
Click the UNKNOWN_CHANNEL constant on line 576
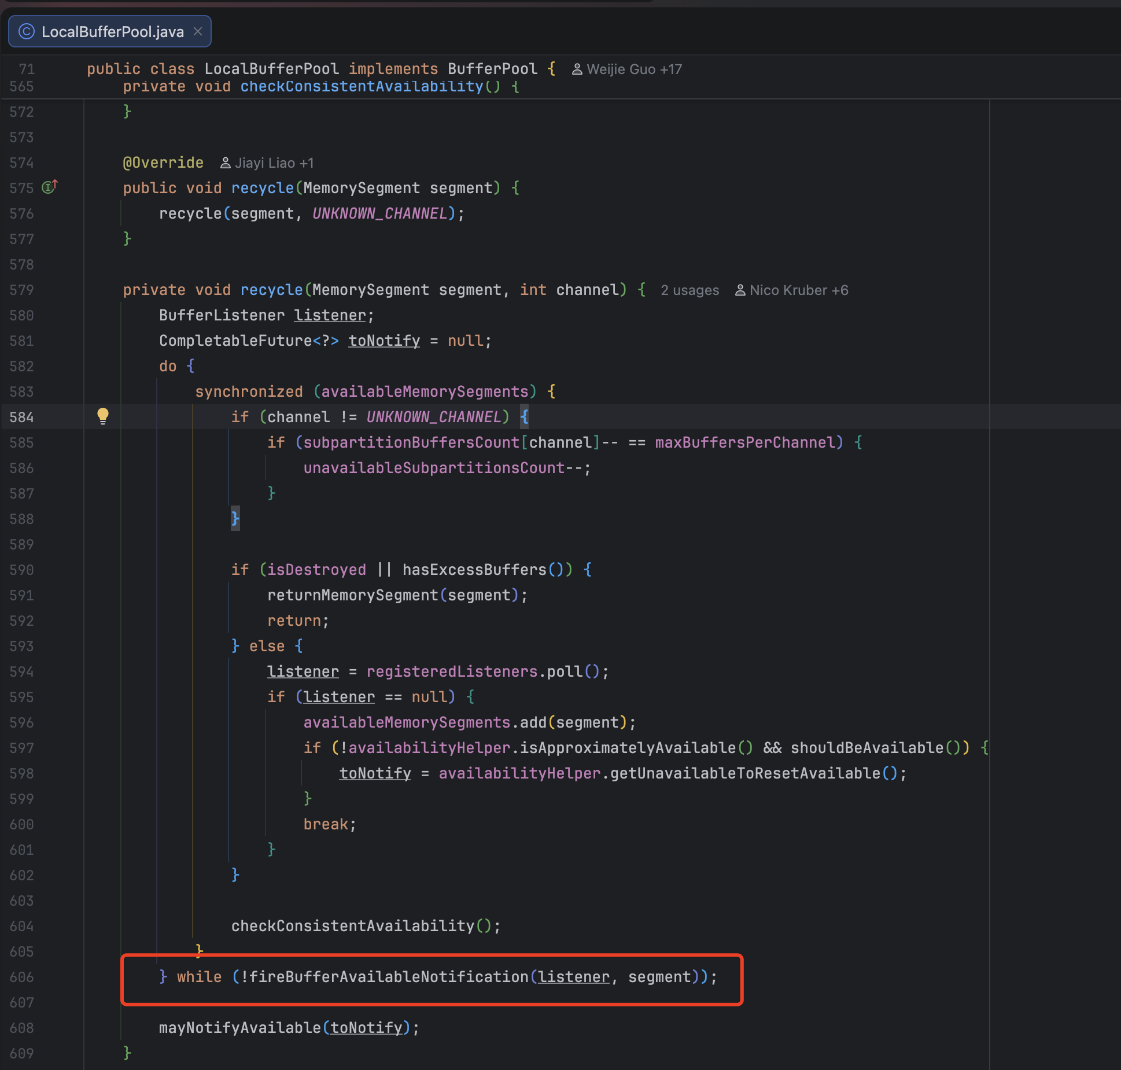click(x=380, y=213)
